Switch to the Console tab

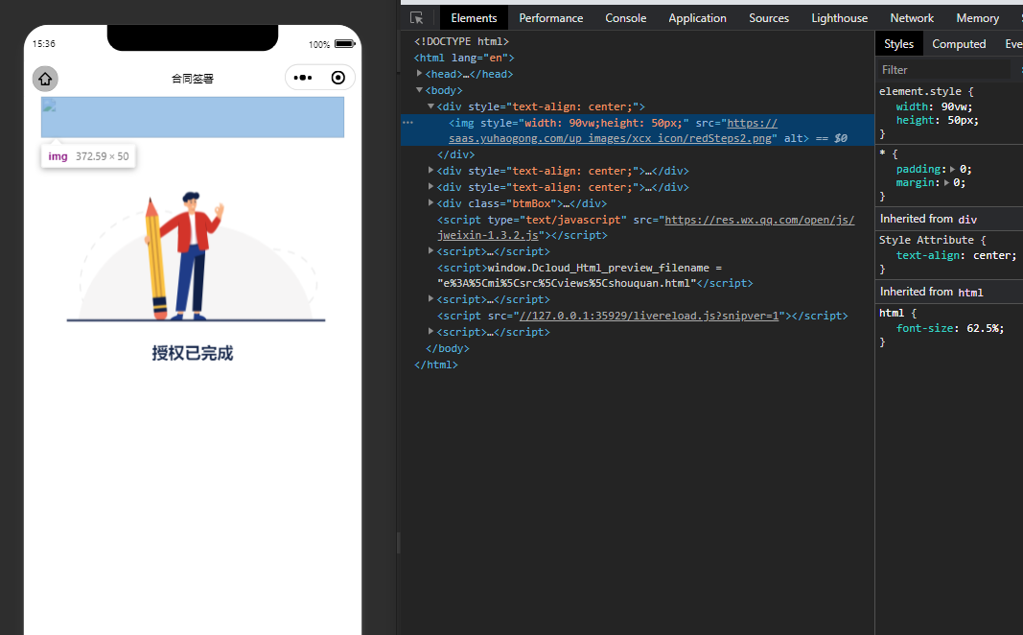point(625,18)
